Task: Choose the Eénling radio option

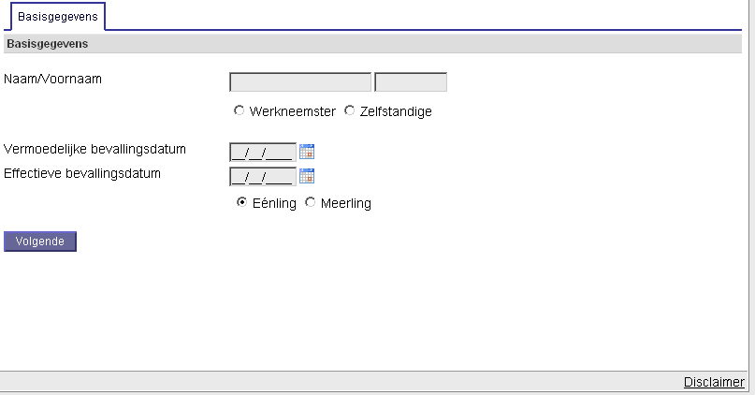Action: (241, 202)
